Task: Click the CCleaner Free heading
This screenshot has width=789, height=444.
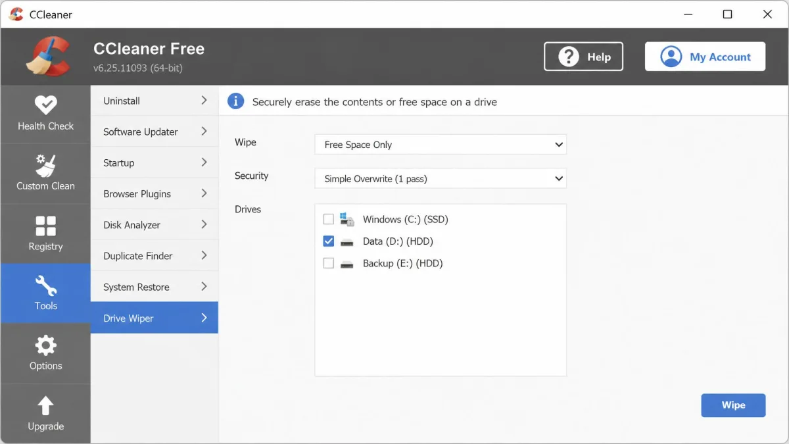Action: pyautogui.click(x=149, y=49)
